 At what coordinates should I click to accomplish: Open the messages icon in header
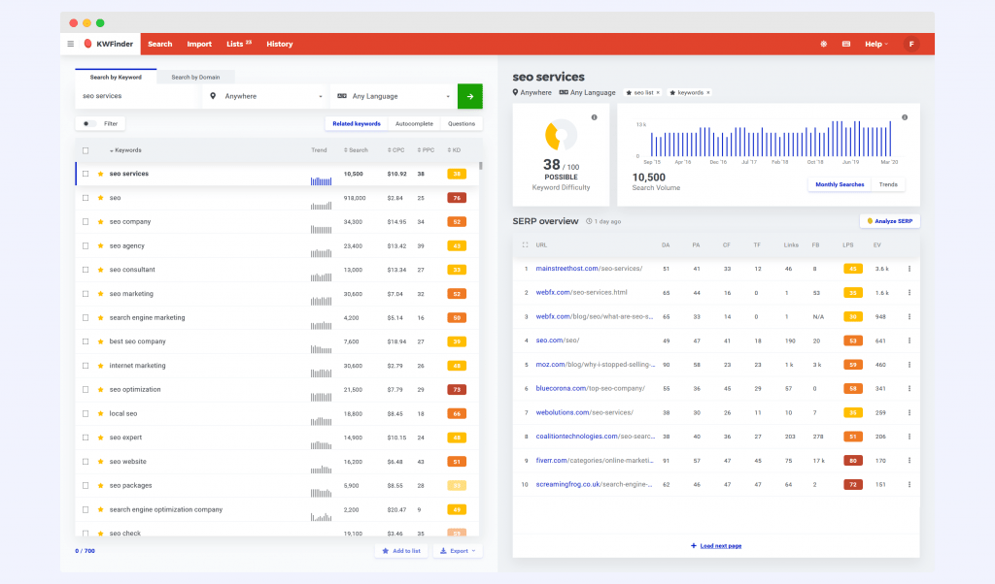(846, 44)
